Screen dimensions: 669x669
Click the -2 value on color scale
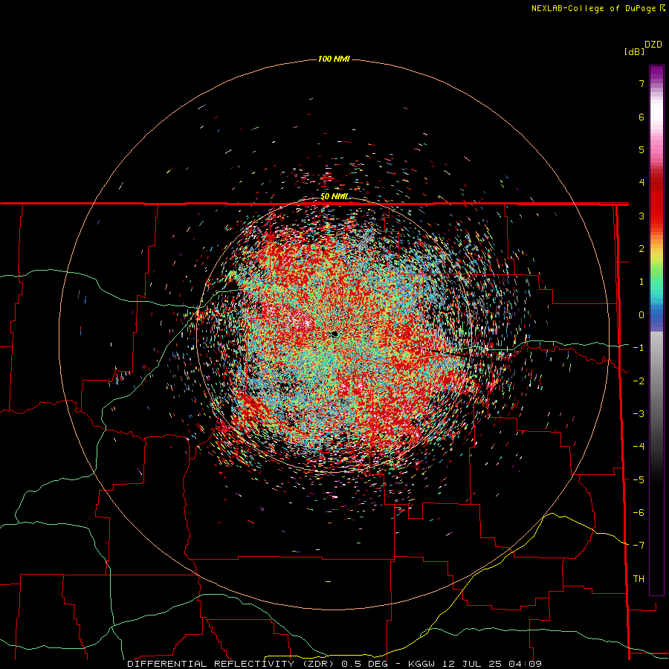(x=639, y=381)
